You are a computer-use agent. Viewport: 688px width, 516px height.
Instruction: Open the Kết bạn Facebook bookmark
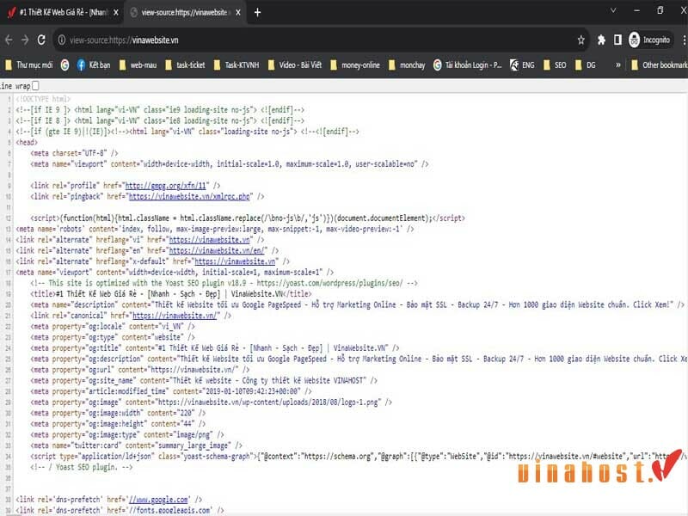click(x=94, y=65)
